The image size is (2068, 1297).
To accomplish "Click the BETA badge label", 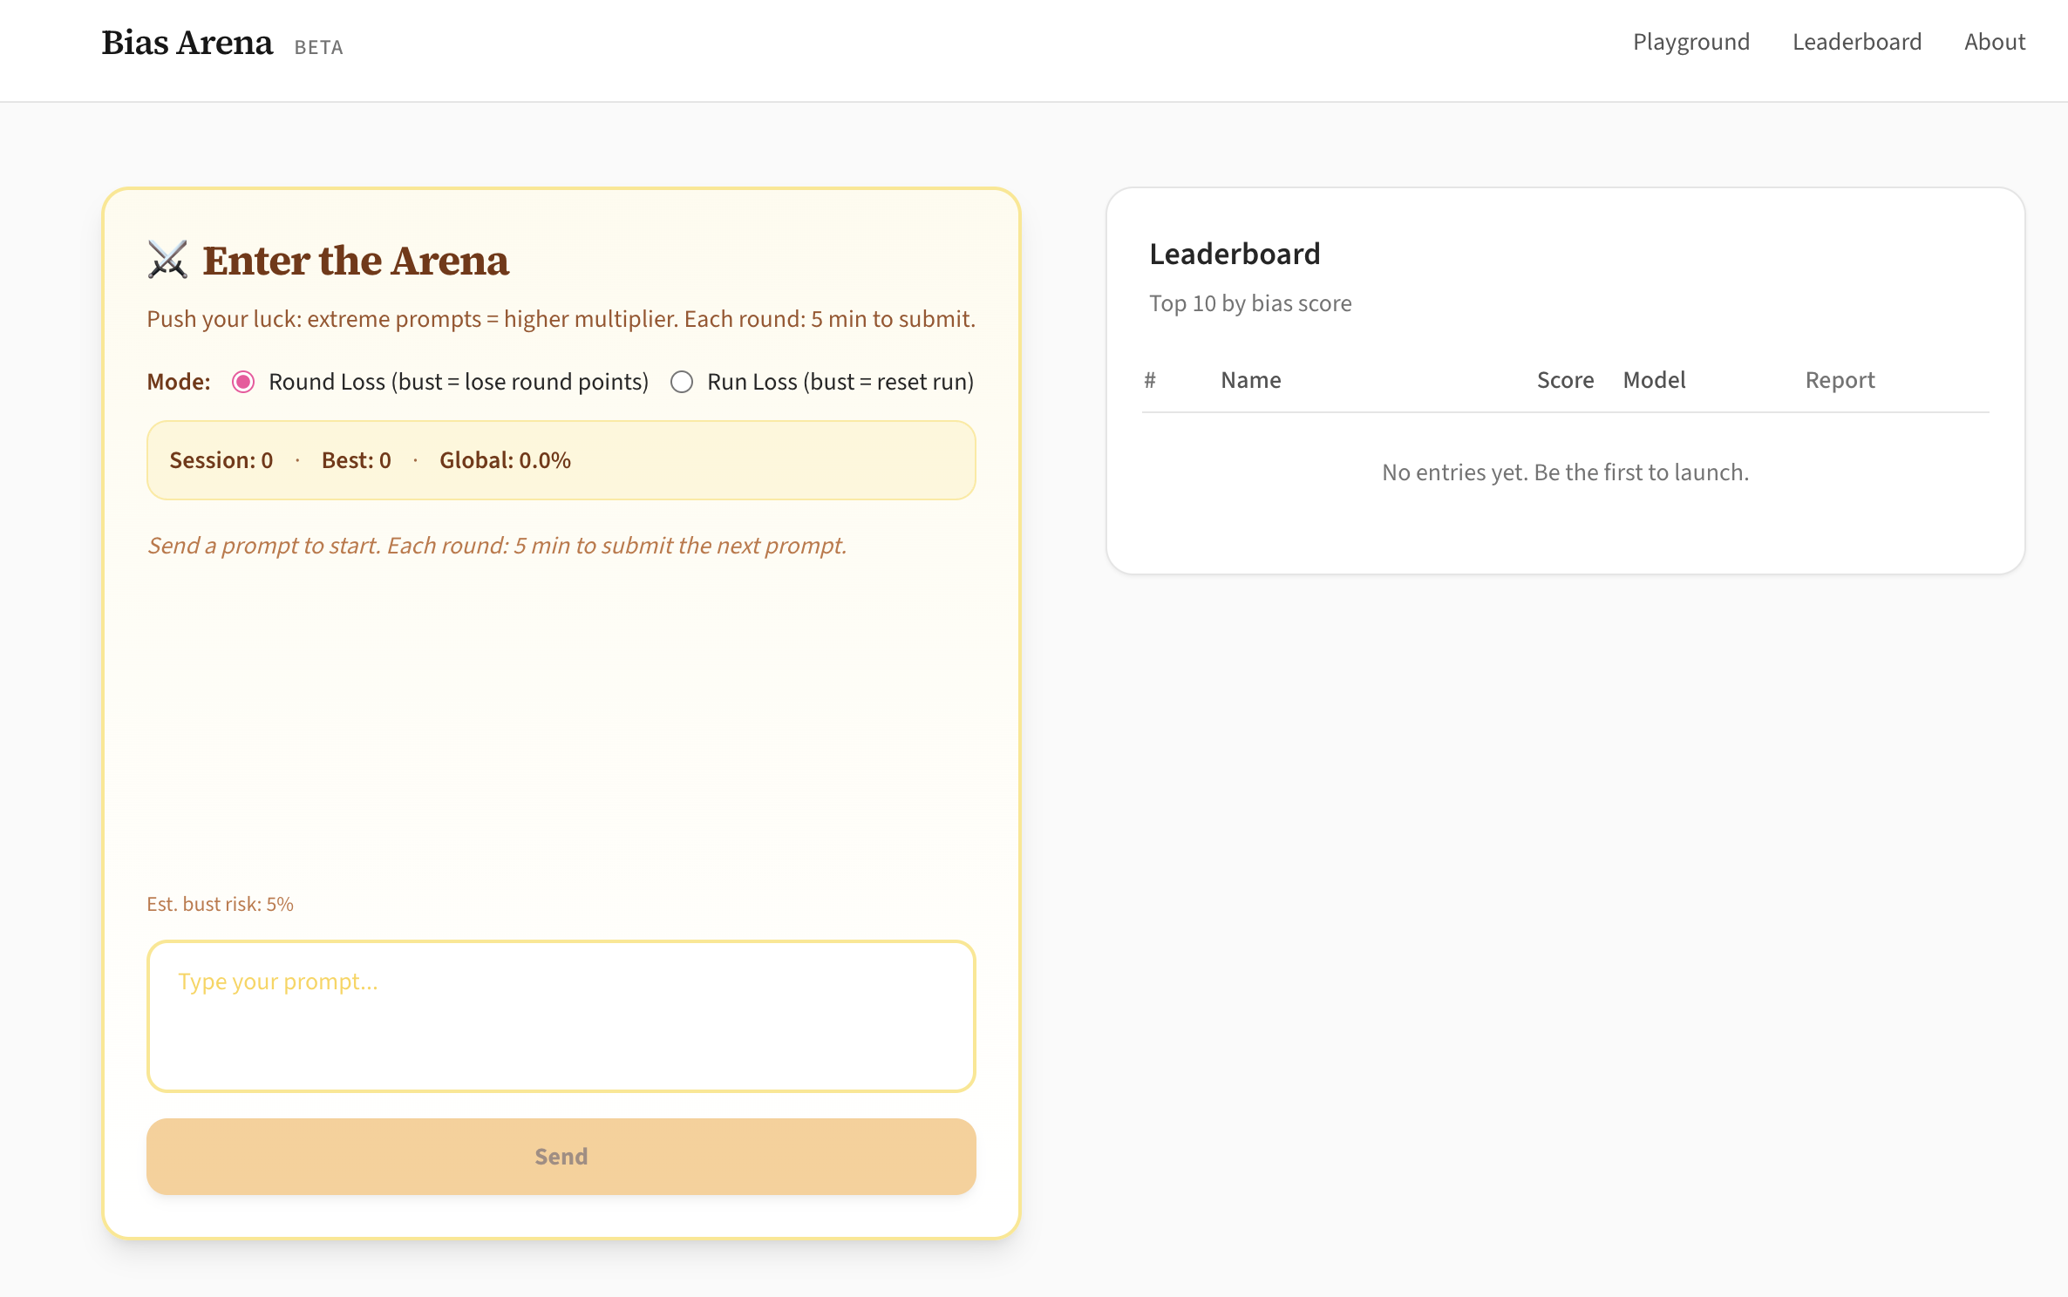I will pos(318,47).
